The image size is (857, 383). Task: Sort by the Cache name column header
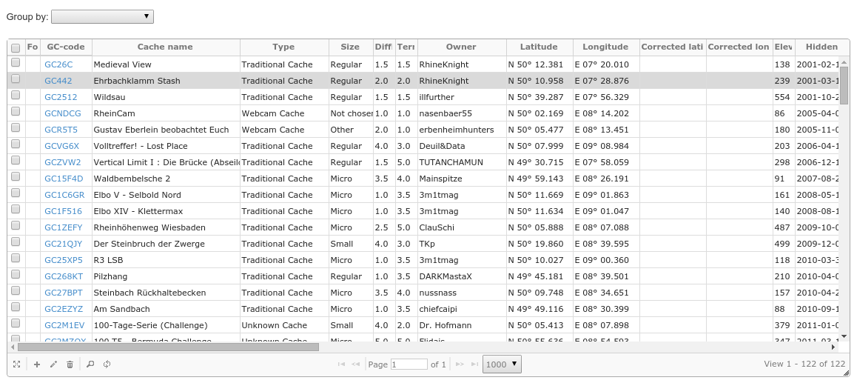coord(165,47)
